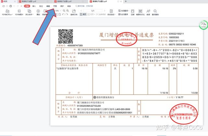Click the 自动滚动 auto-scroll tool
The image size is (208, 136).
111,12
